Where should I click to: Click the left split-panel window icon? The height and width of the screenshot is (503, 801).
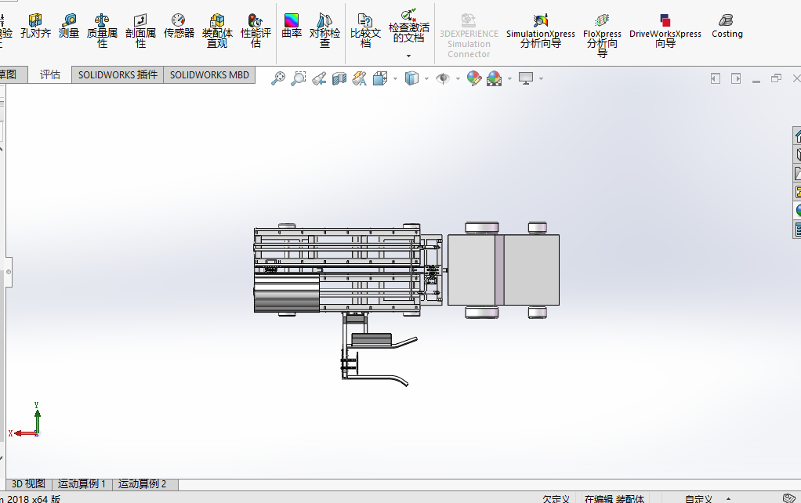[x=715, y=78]
